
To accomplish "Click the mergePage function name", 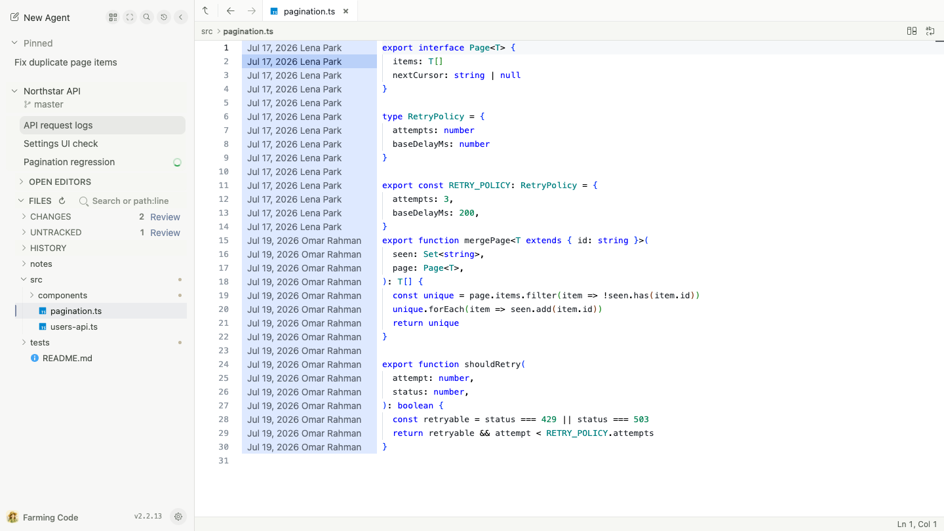I will tap(487, 241).
